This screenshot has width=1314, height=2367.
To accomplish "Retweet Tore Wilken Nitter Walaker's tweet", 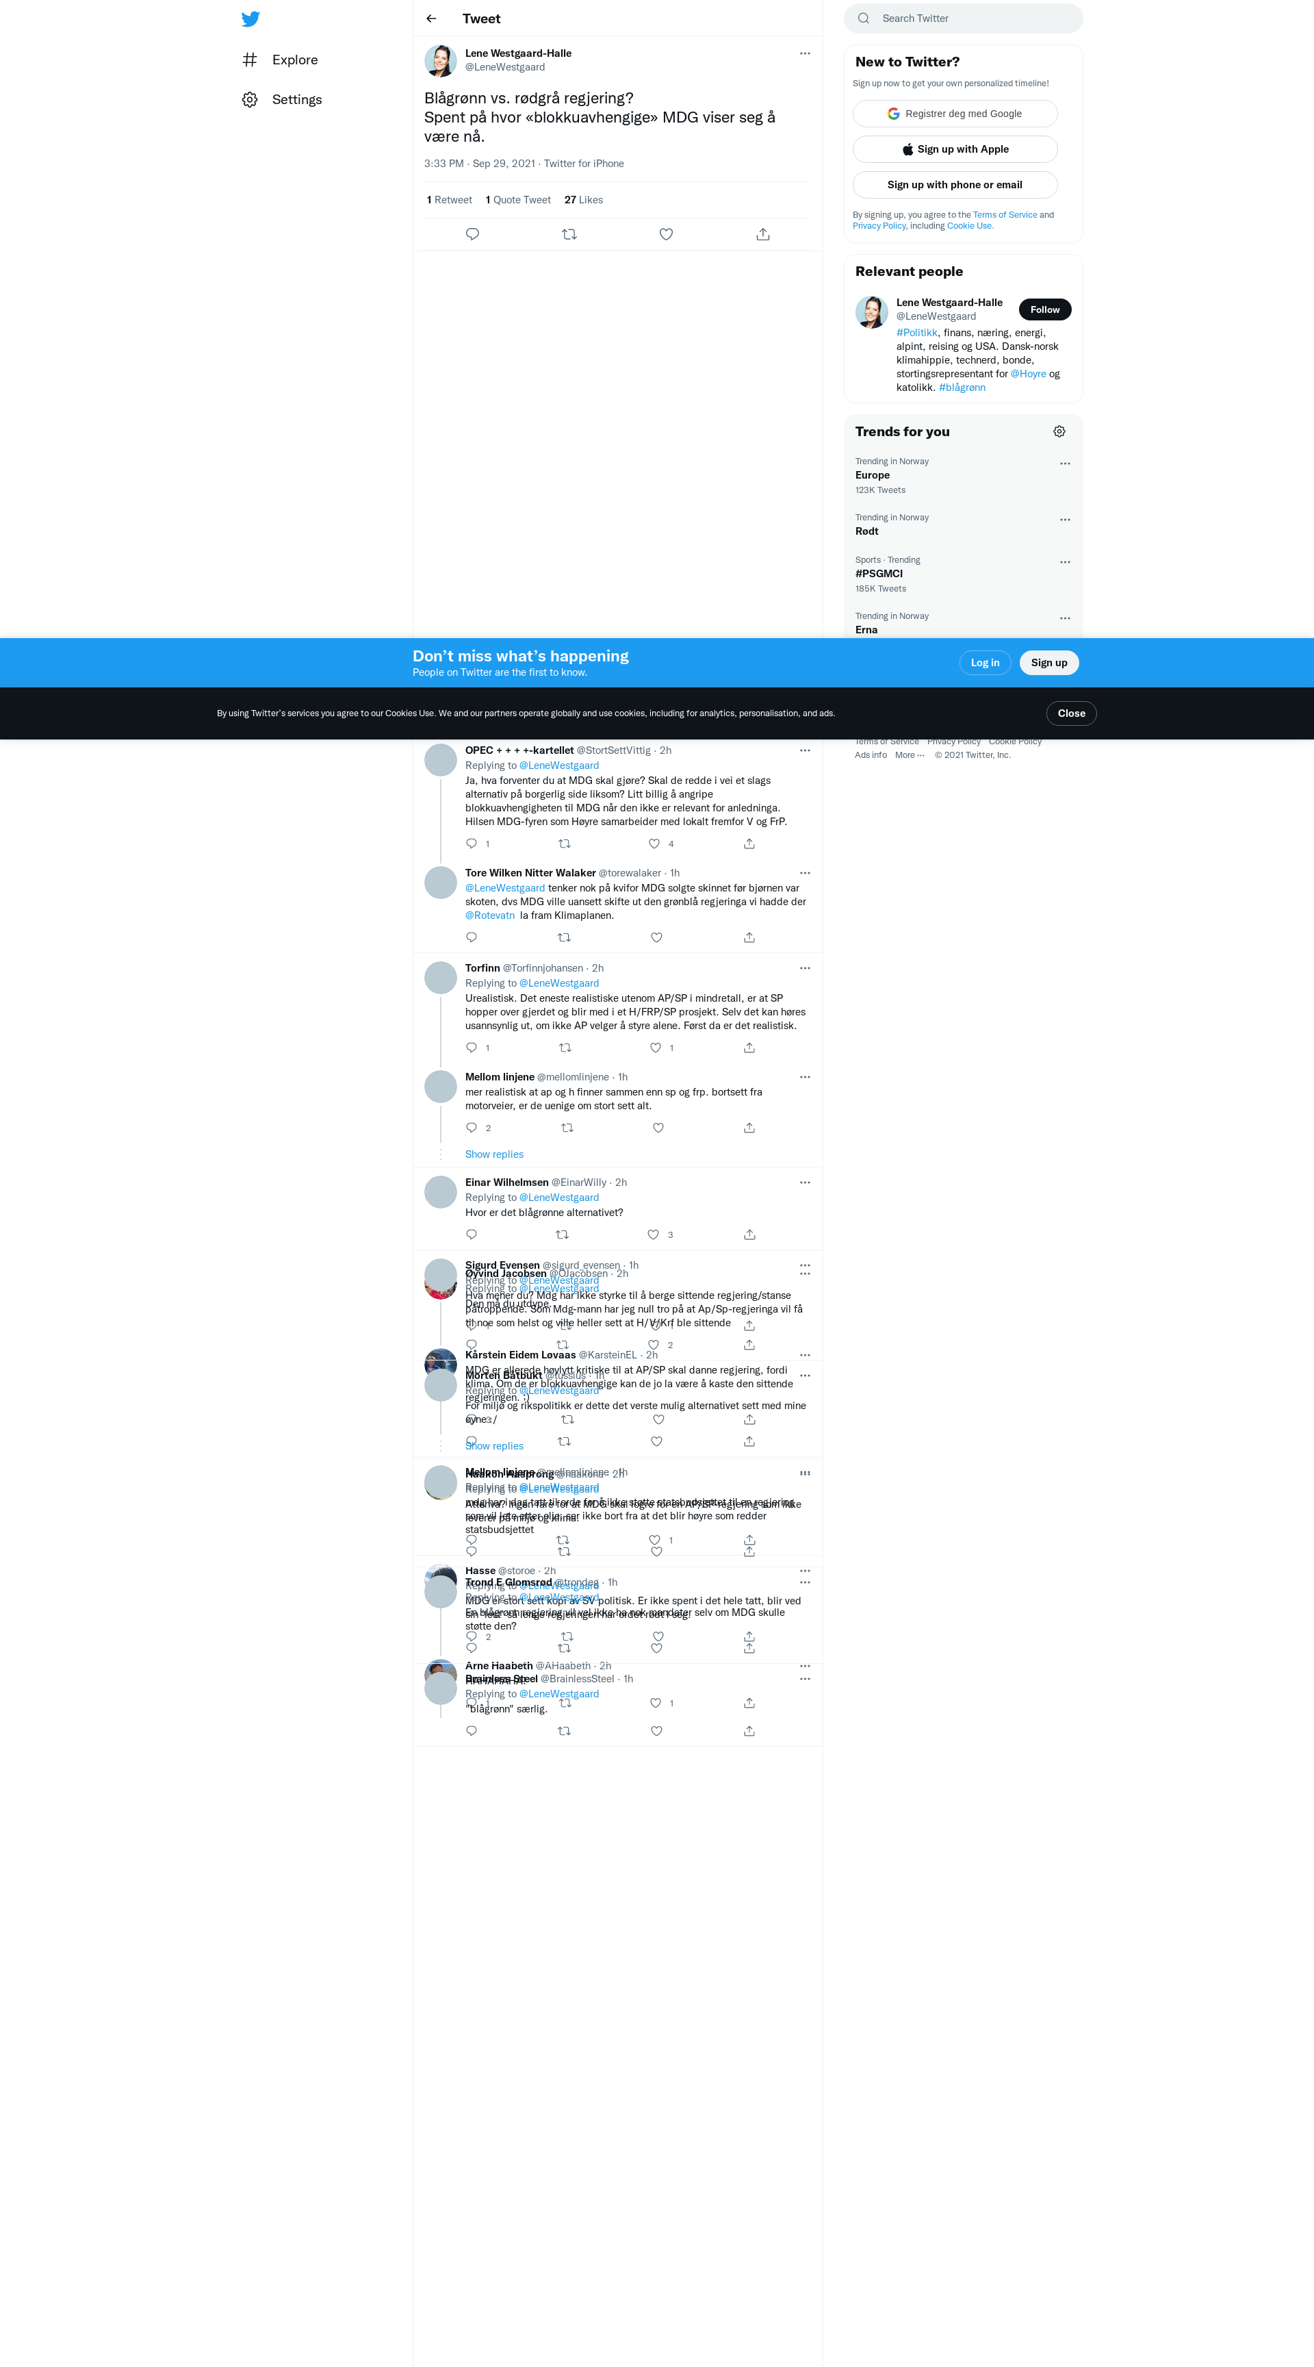I will click(565, 937).
